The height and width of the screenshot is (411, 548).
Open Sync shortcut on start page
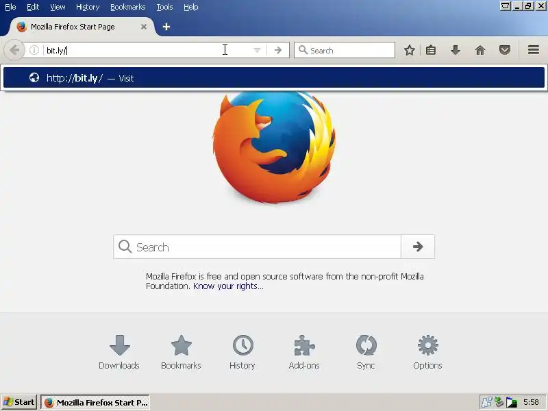[x=366, y=352]
